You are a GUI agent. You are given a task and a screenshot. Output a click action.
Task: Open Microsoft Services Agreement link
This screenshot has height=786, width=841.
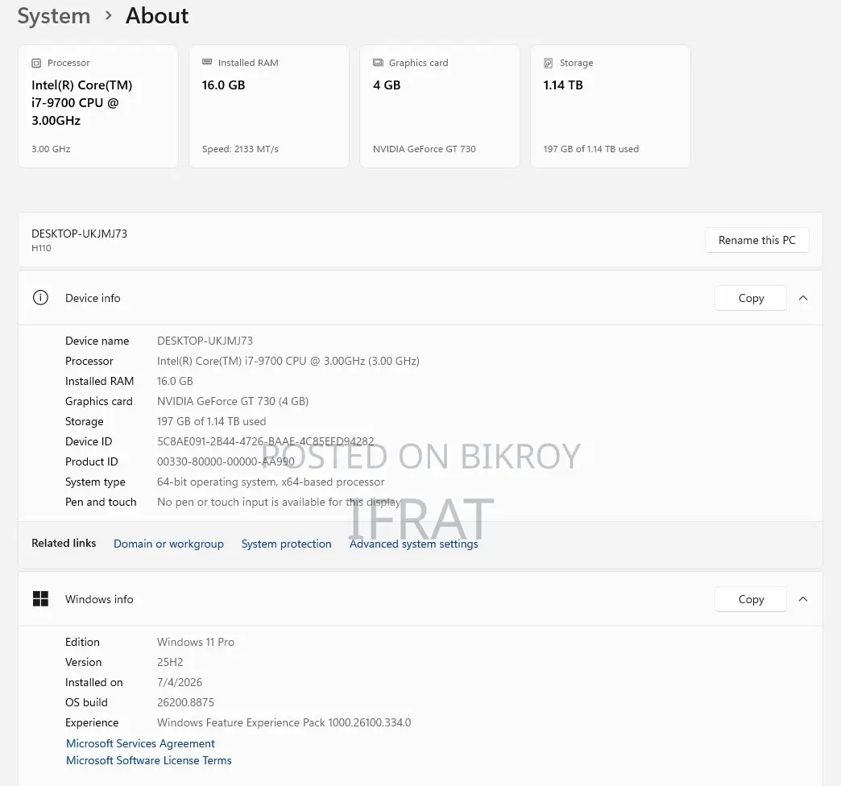(140, 743)
